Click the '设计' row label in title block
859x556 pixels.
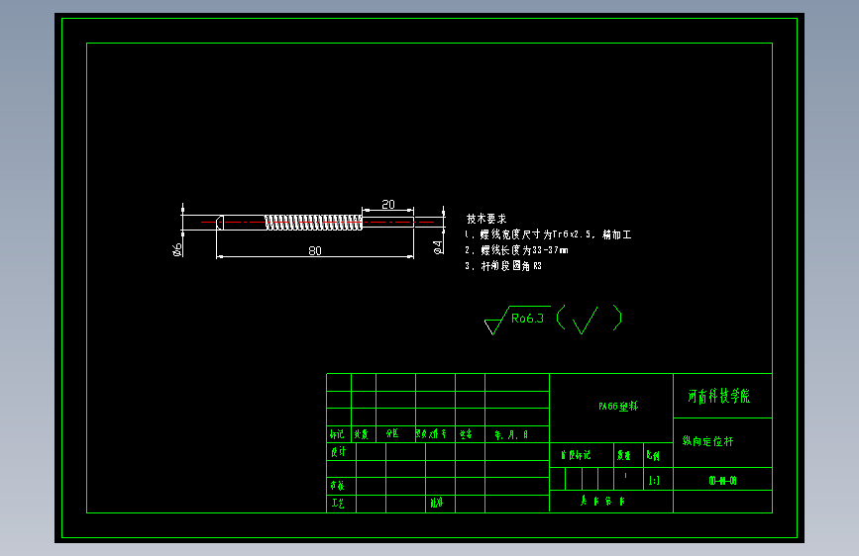[x=338, y=451]
